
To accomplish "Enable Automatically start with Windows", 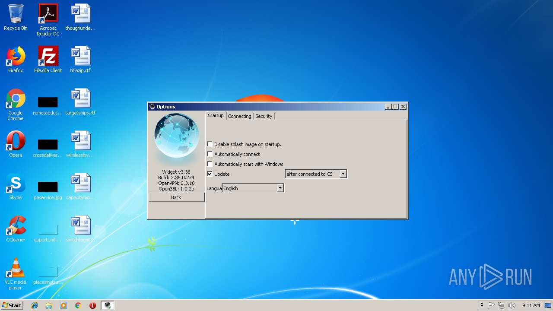I will point(210,164).
